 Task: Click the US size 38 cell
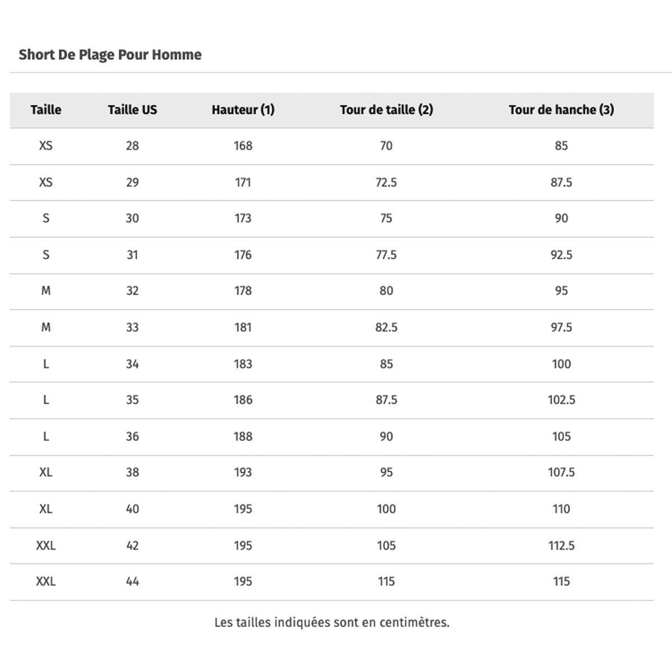coord(132,472)
